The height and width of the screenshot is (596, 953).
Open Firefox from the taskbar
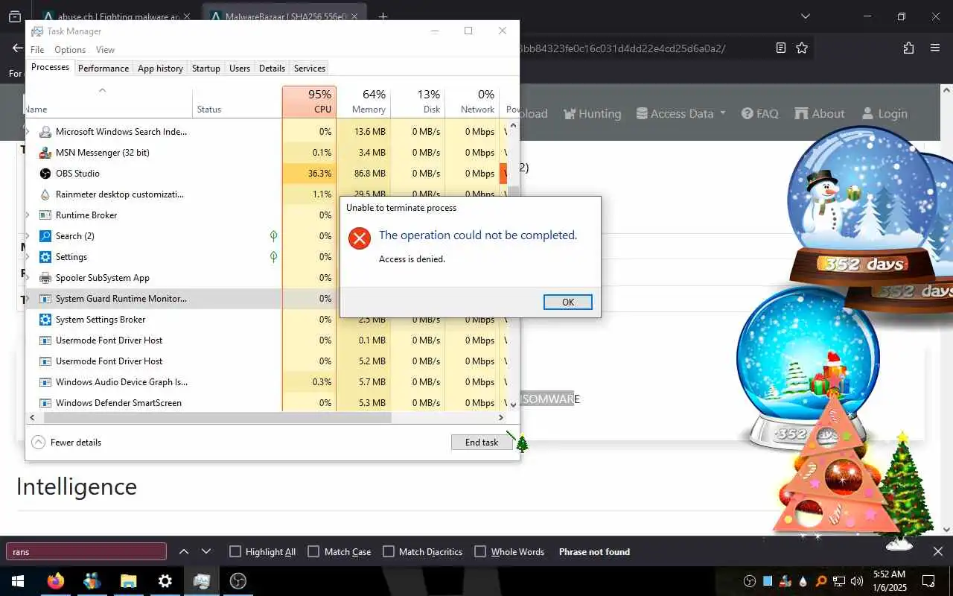pos(56,581)
